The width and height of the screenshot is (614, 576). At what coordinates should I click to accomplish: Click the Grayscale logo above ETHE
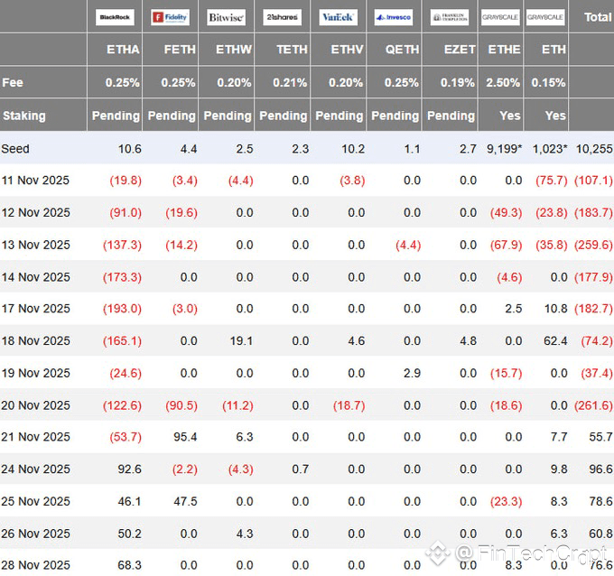pos(500,17)
